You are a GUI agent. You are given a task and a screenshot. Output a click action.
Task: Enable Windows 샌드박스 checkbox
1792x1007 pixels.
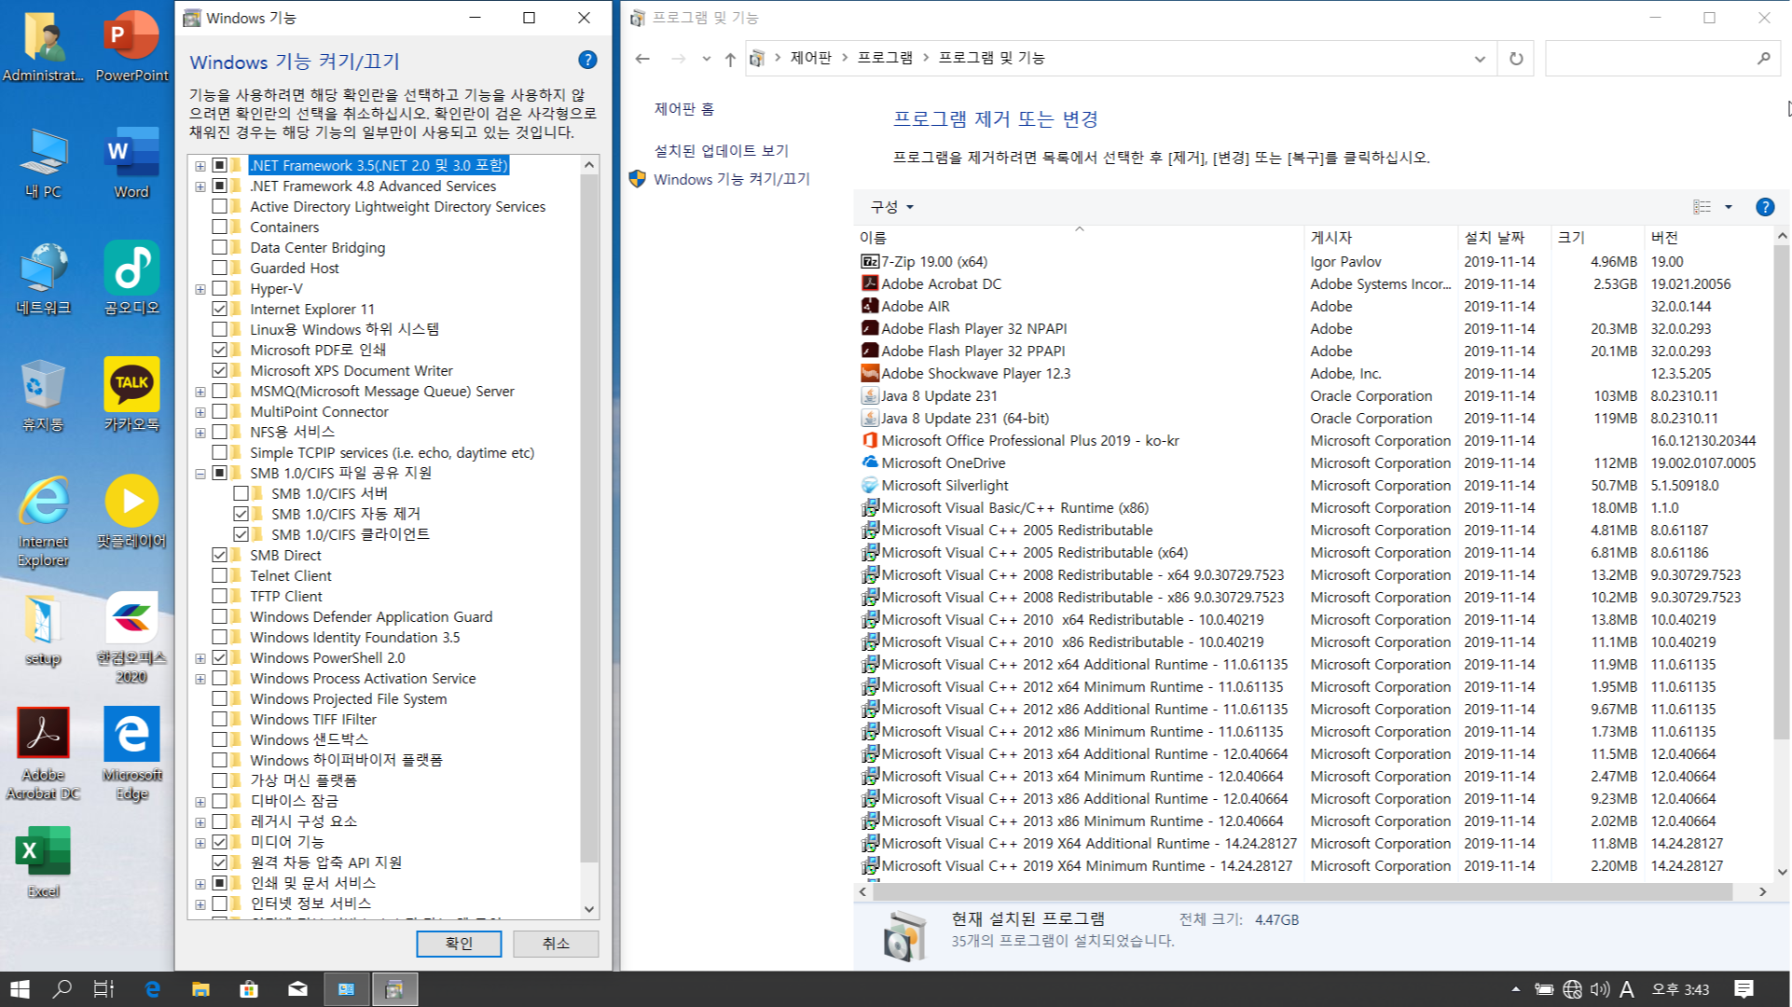click(220, 739)
